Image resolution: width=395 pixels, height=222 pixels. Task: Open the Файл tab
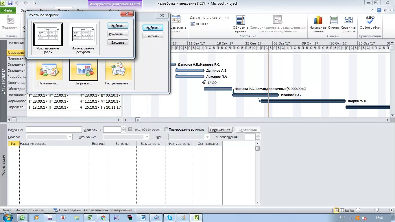(x=8, y=10)
